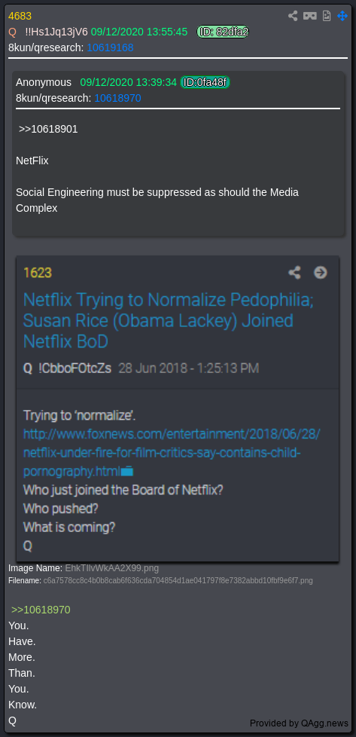Open the foxnews.com Netflix article link

(x=172, y=452)
